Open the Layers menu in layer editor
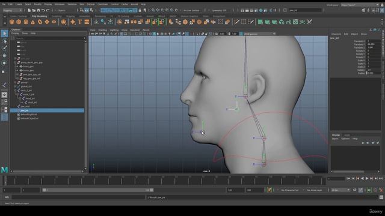The height and width of the screenshot is (216, 385). 335,139
